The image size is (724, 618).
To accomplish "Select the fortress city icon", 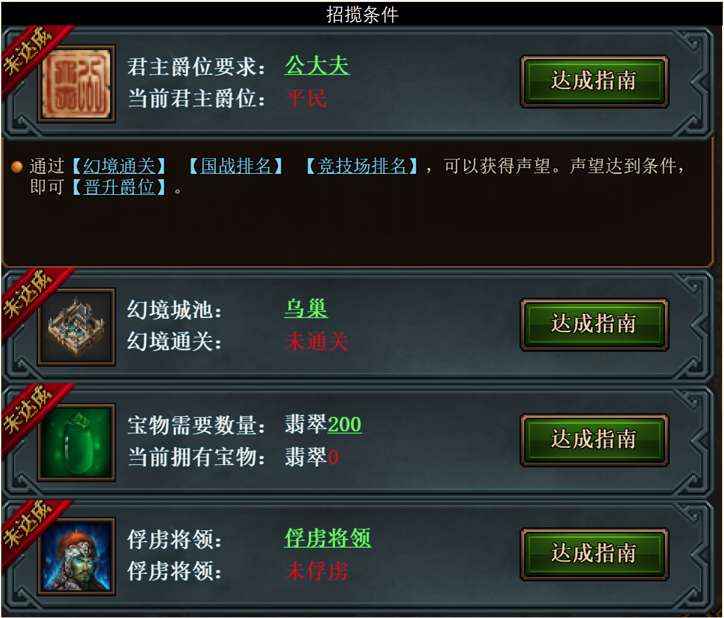I will pyautogui.click(x=76, y=327).
